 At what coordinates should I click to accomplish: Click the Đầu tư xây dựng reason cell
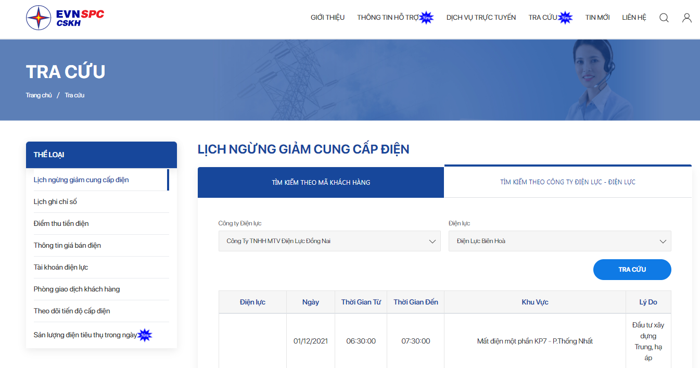(648, 341)
